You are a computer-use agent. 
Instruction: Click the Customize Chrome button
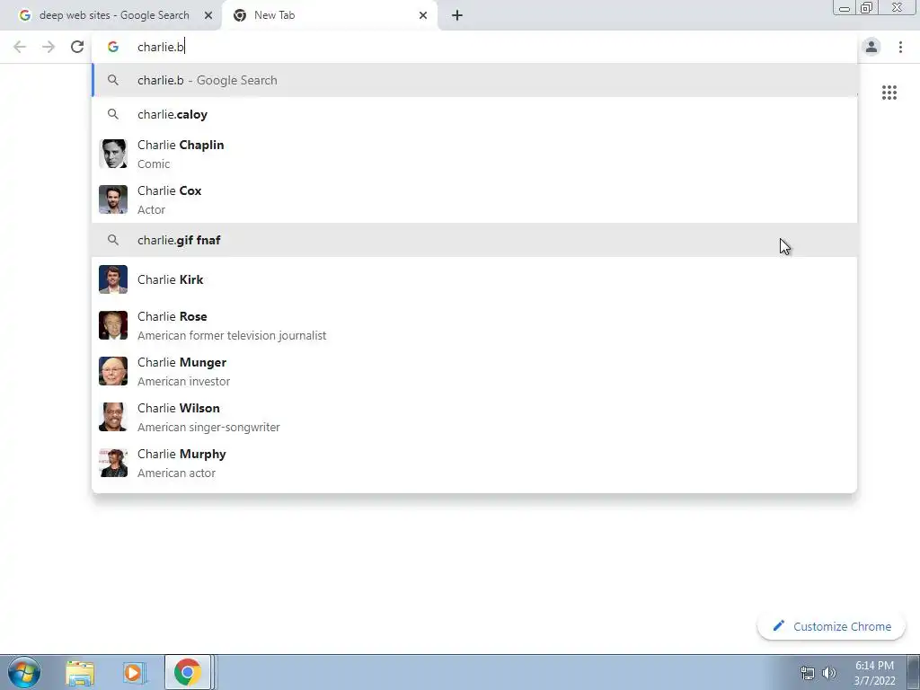point(831,626)
